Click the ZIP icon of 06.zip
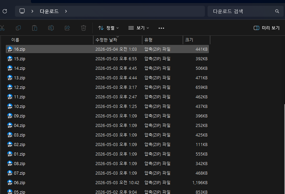285x194 pixels. coord(10,182)
